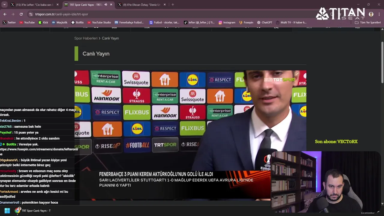Open the YouTube Studio bookmark
The height and width of the screenshot is (216, 384).
click(99, 22)
